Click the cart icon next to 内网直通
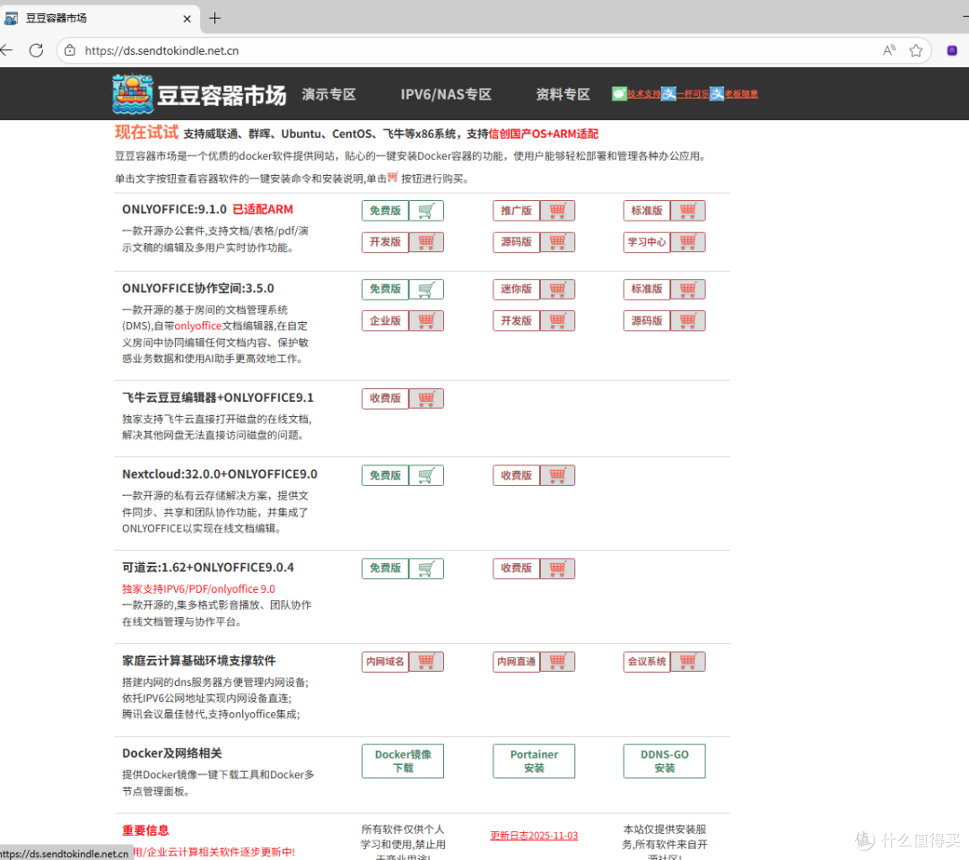 pos(557,662)
